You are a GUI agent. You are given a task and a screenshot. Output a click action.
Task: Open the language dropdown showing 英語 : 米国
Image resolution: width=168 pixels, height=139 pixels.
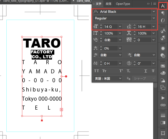coord(108,78)
